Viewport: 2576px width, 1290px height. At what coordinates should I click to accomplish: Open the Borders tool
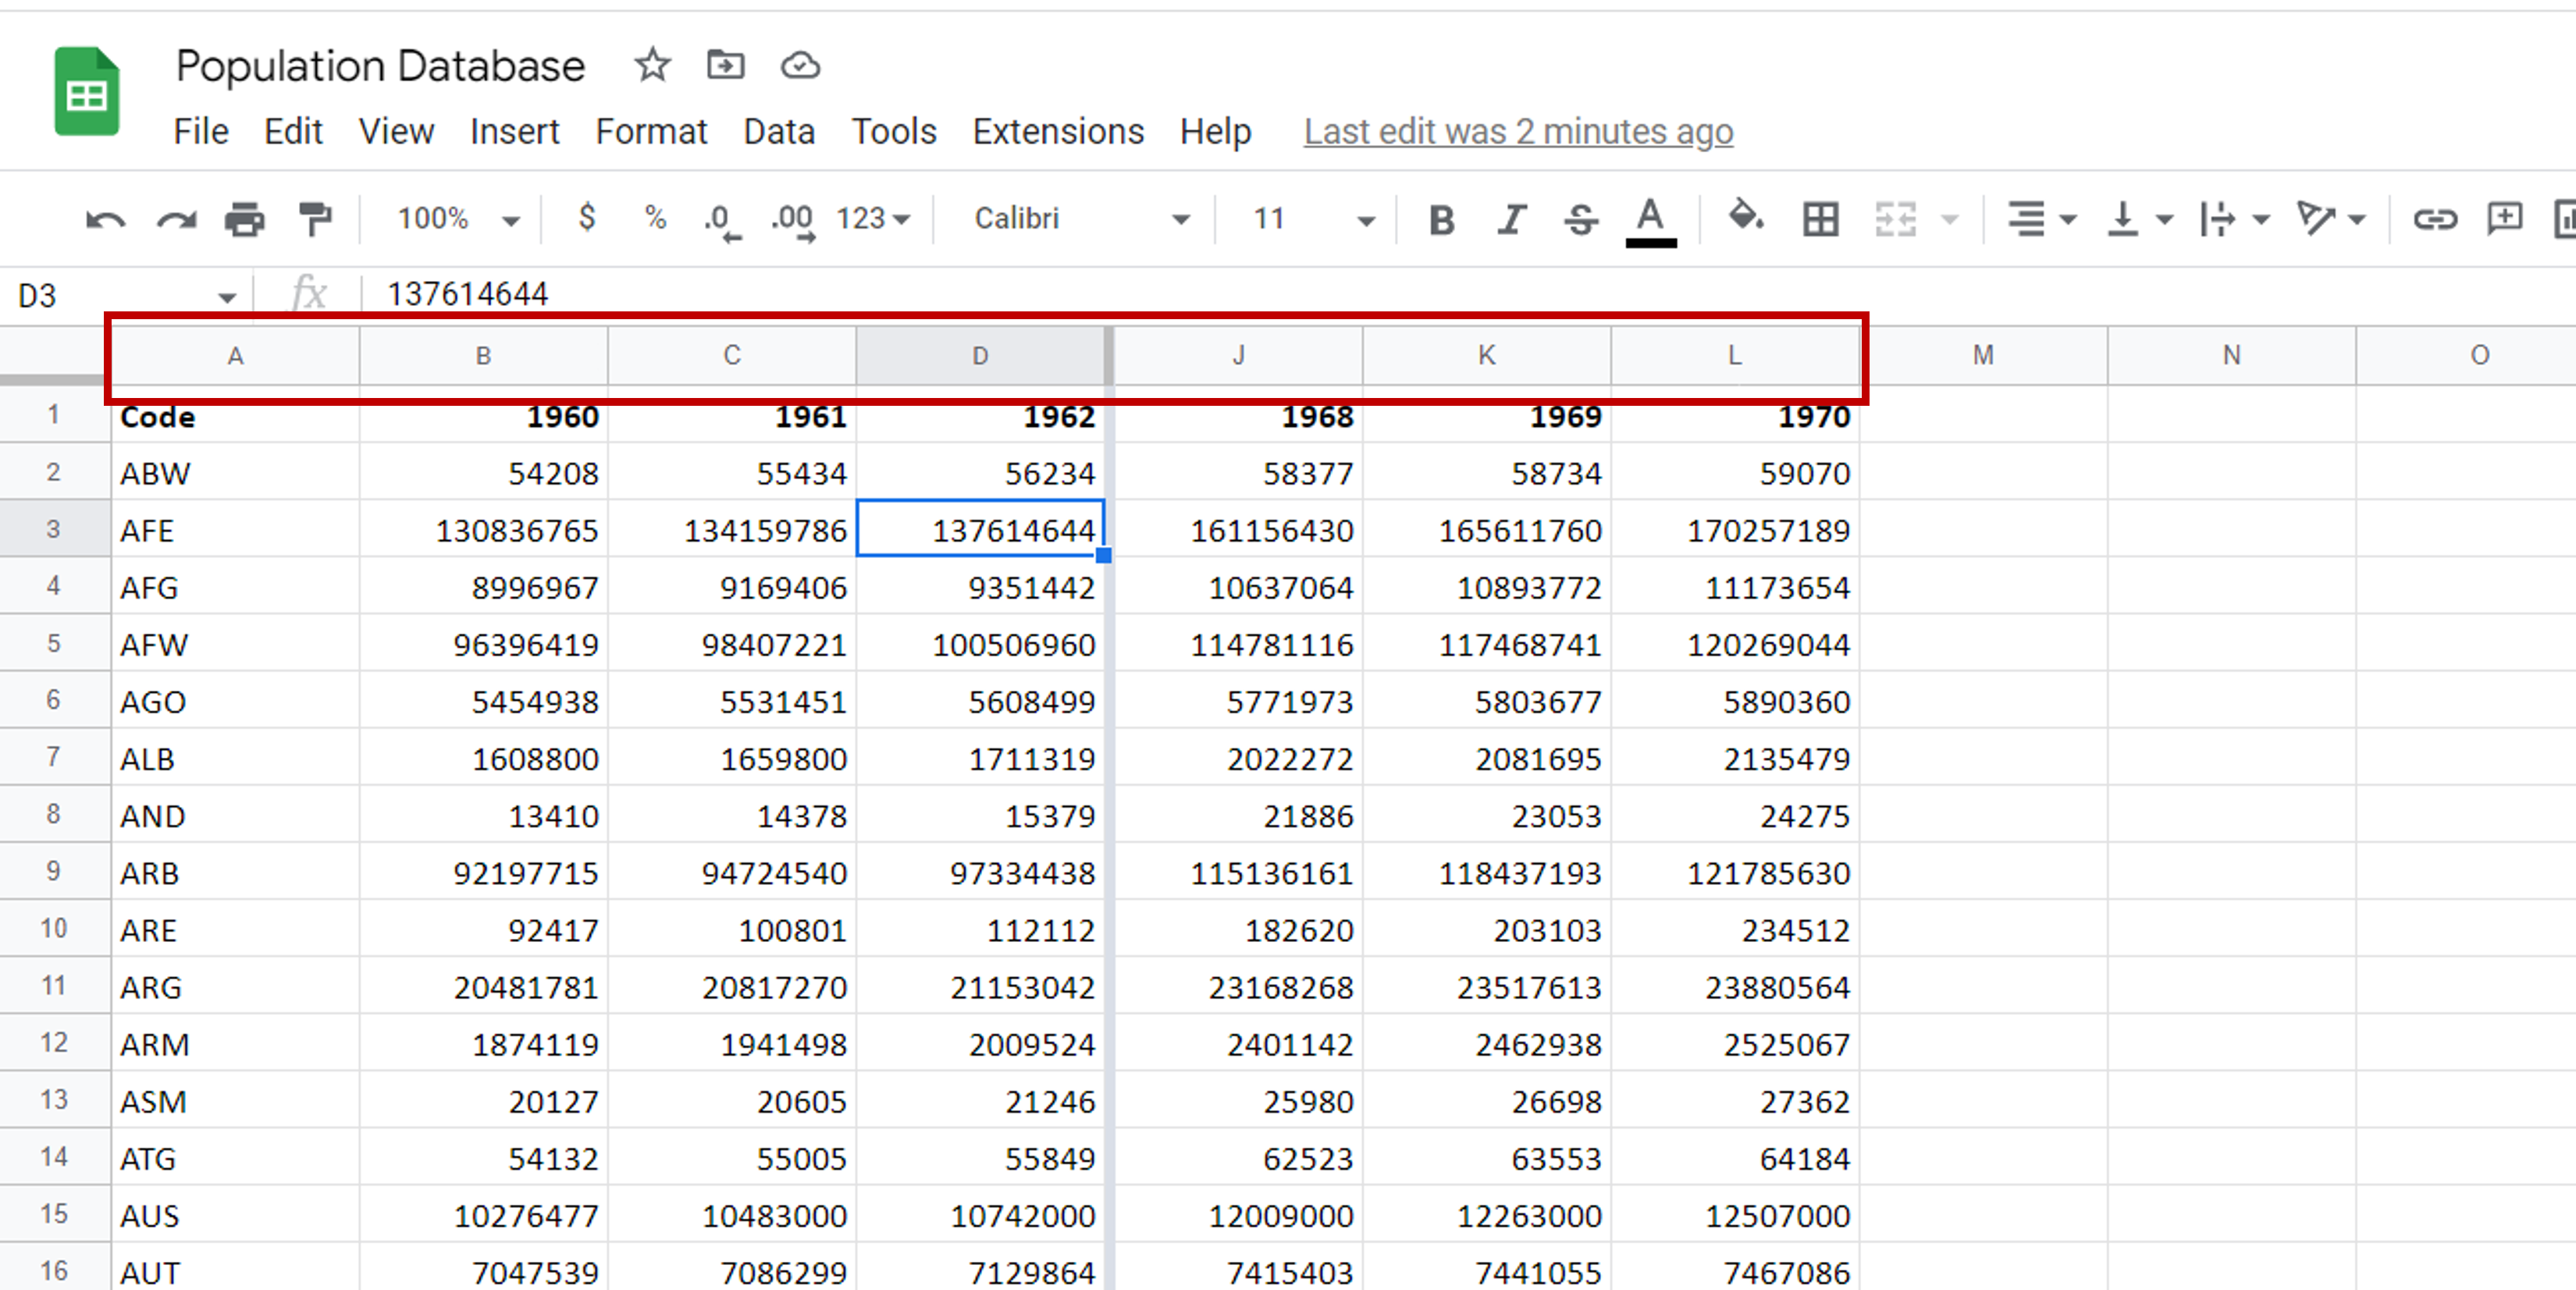[1820, 219]
